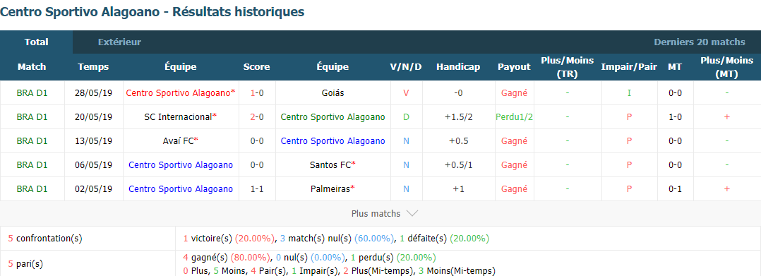
Task: Open Goiás team link
Action: point(332,92)
